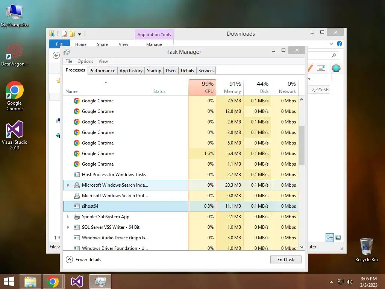Open the File tab in Downloads window
Image resolution: width=385 pixels, height=289 pixels.
(59, 44)
